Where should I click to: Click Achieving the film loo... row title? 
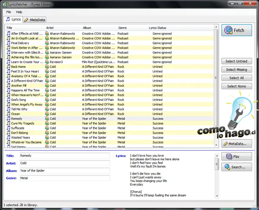tap(27, 57)
